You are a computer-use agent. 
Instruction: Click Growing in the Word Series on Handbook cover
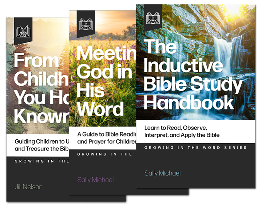[195, 148]
